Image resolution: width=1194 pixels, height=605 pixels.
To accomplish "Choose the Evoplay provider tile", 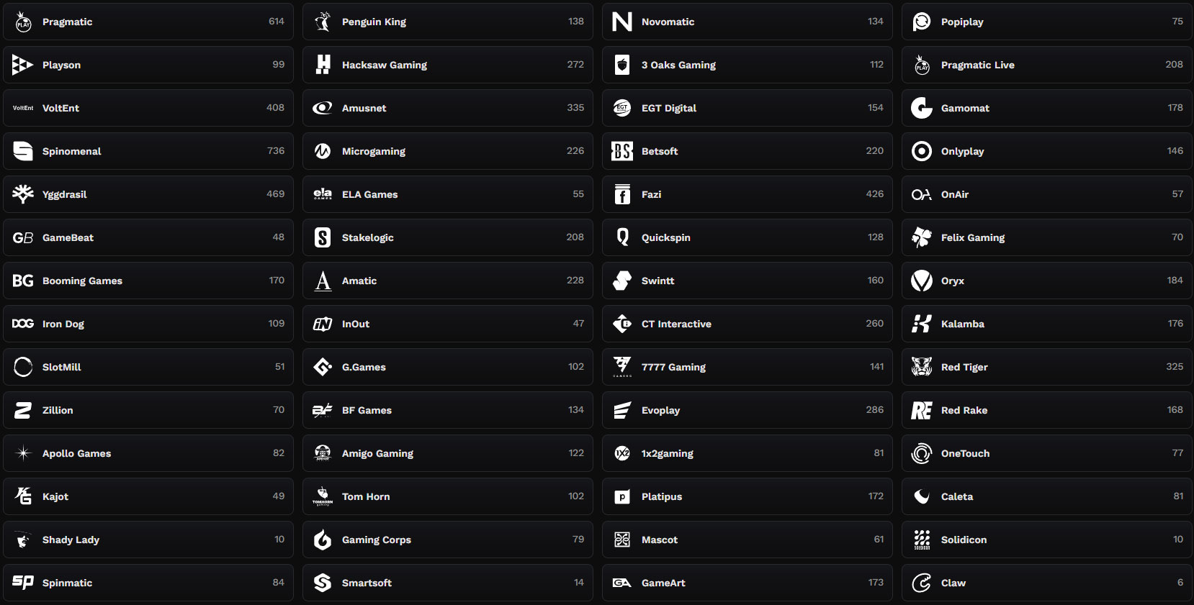I will (748, 410).
